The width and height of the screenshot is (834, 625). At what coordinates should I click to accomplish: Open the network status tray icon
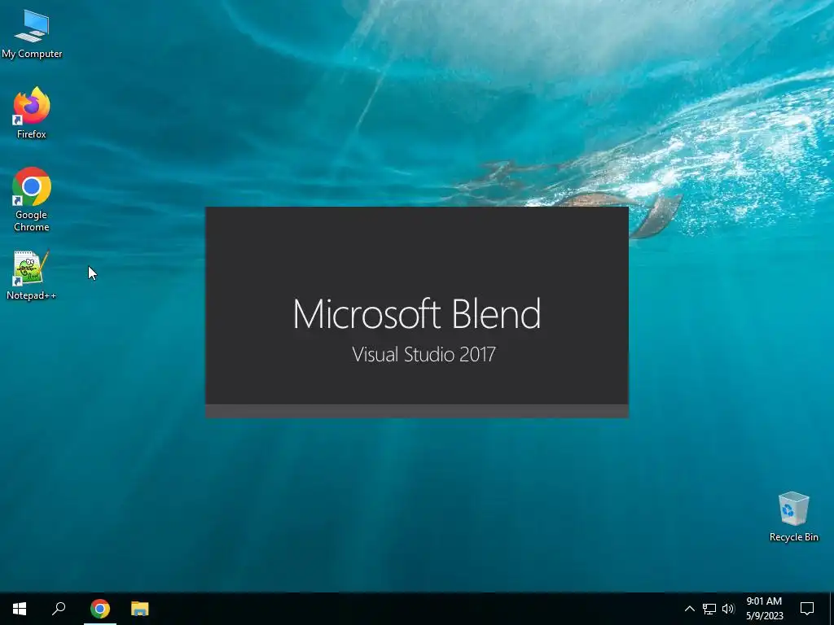(709, 609)
